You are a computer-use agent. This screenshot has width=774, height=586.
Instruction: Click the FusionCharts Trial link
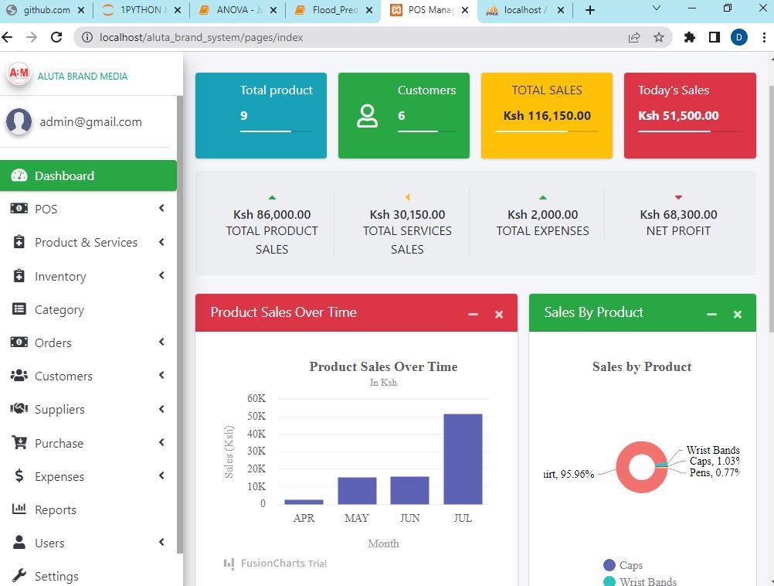click(x=276, y=564)
